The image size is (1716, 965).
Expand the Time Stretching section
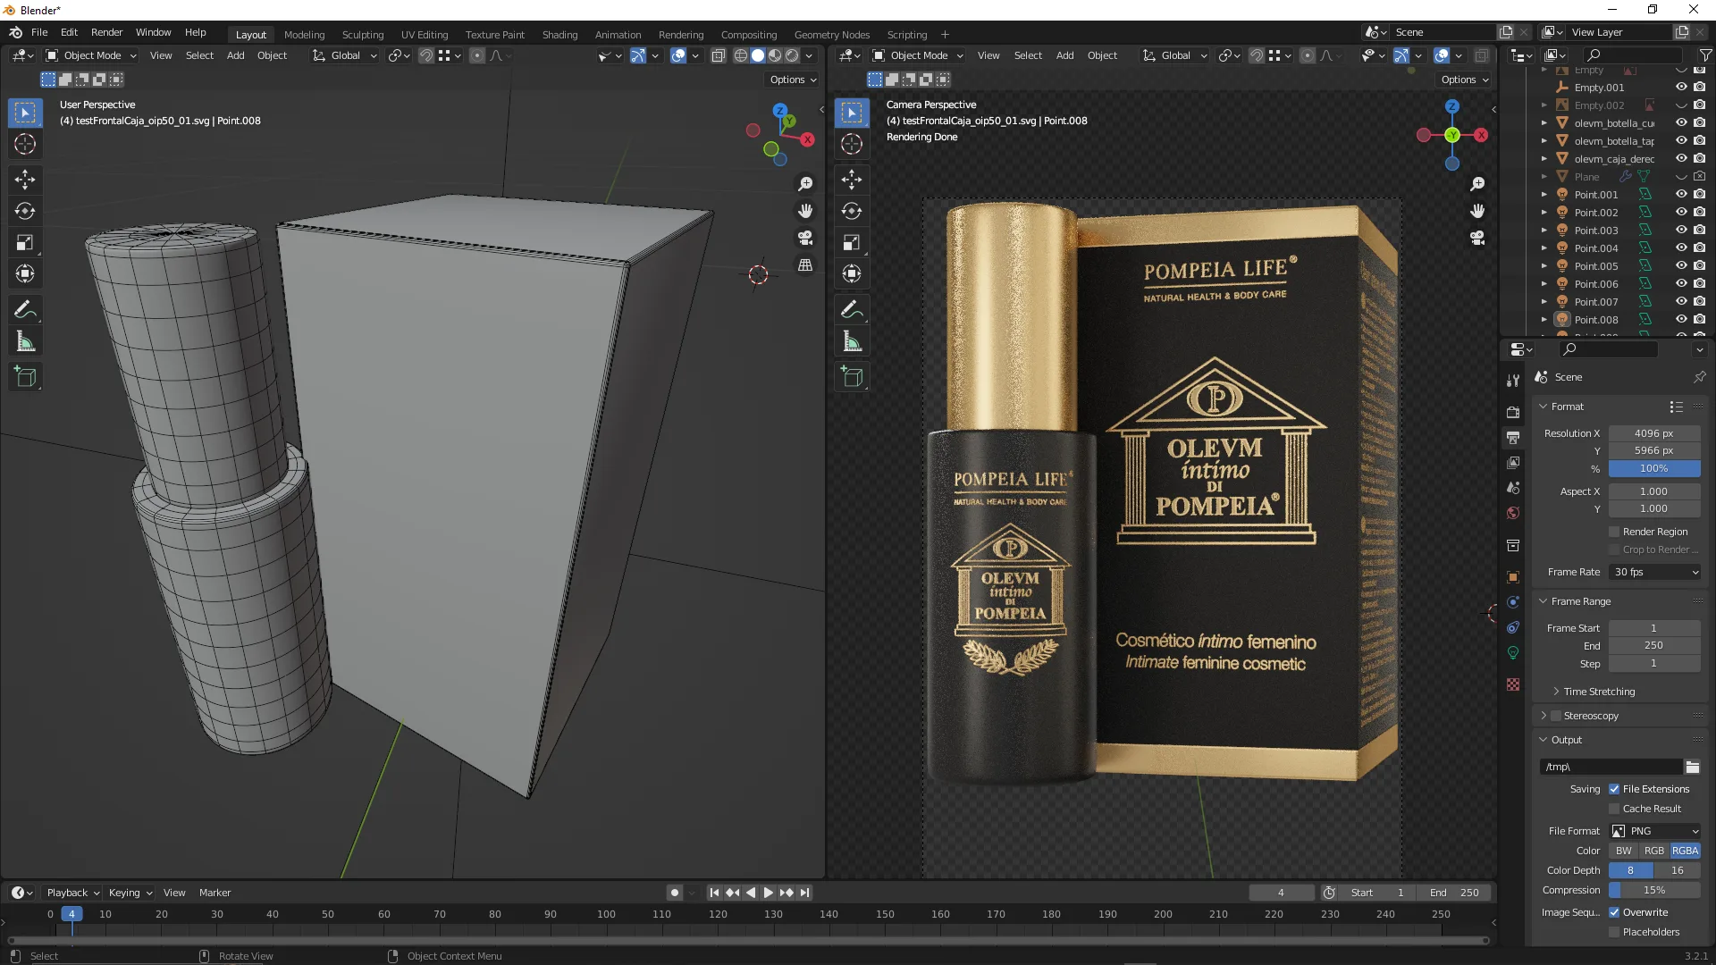pos(1598,692)
